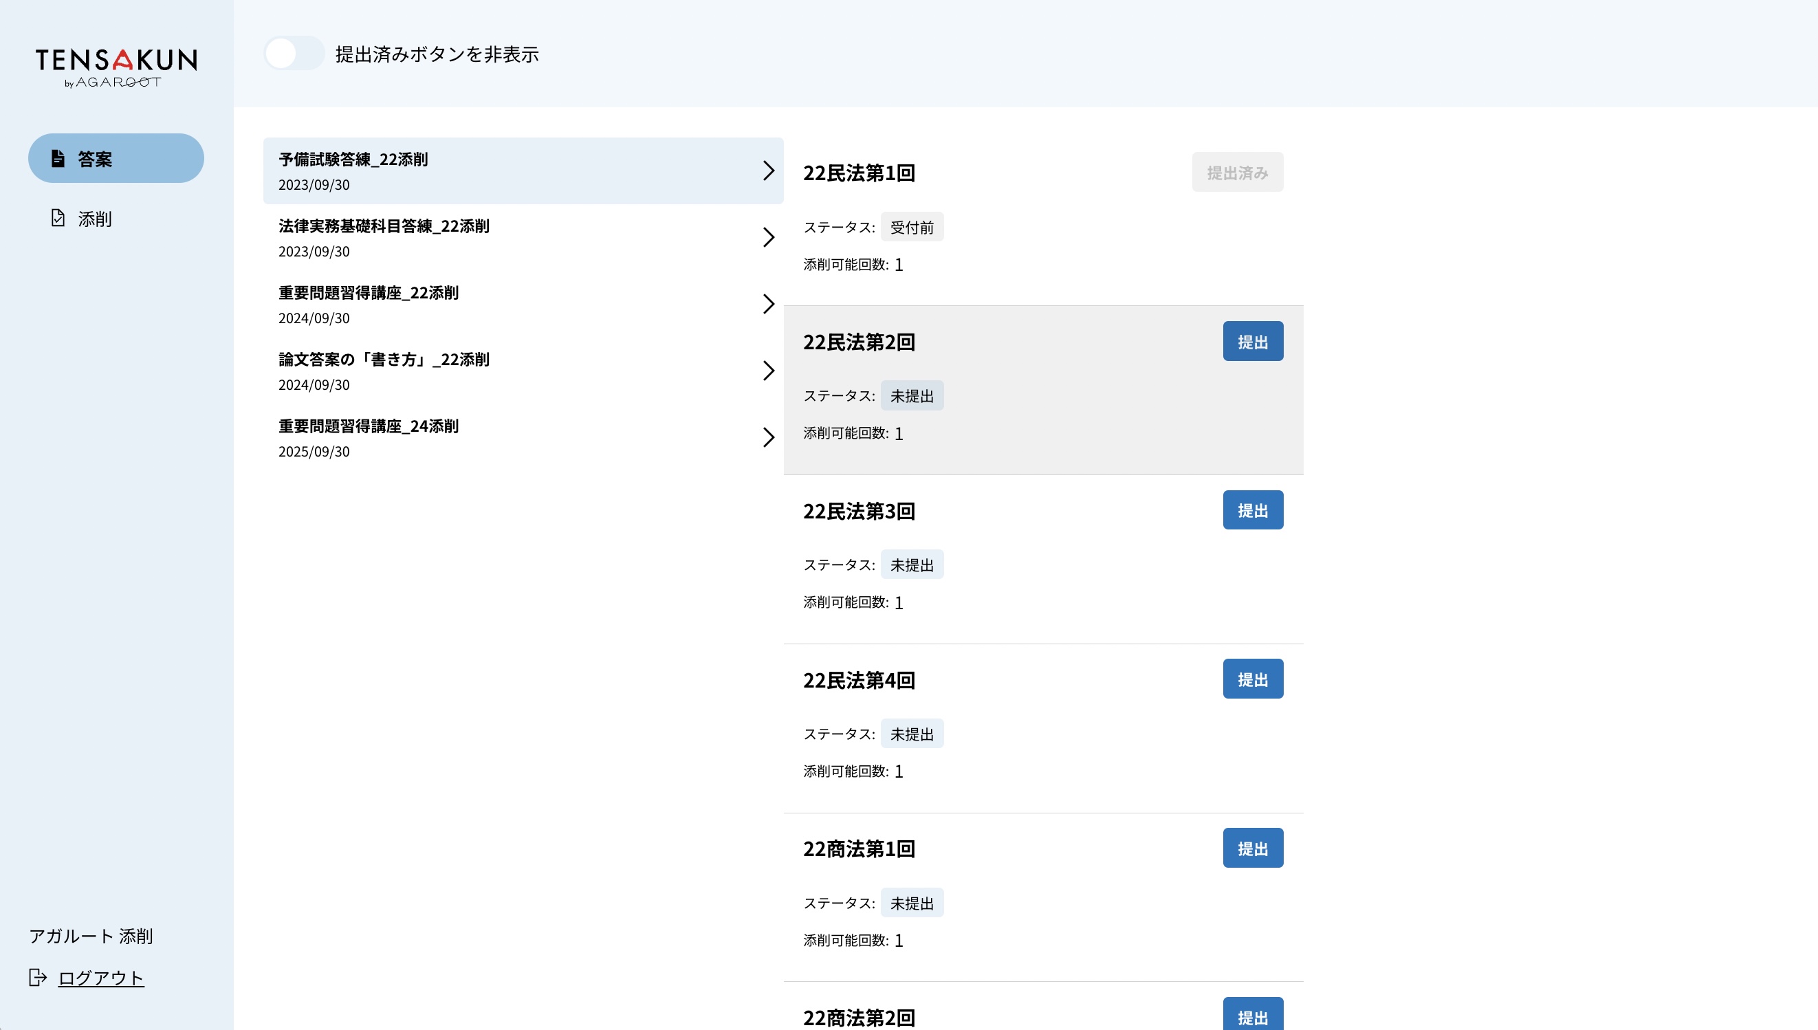Click the ログアウト link

101,978
